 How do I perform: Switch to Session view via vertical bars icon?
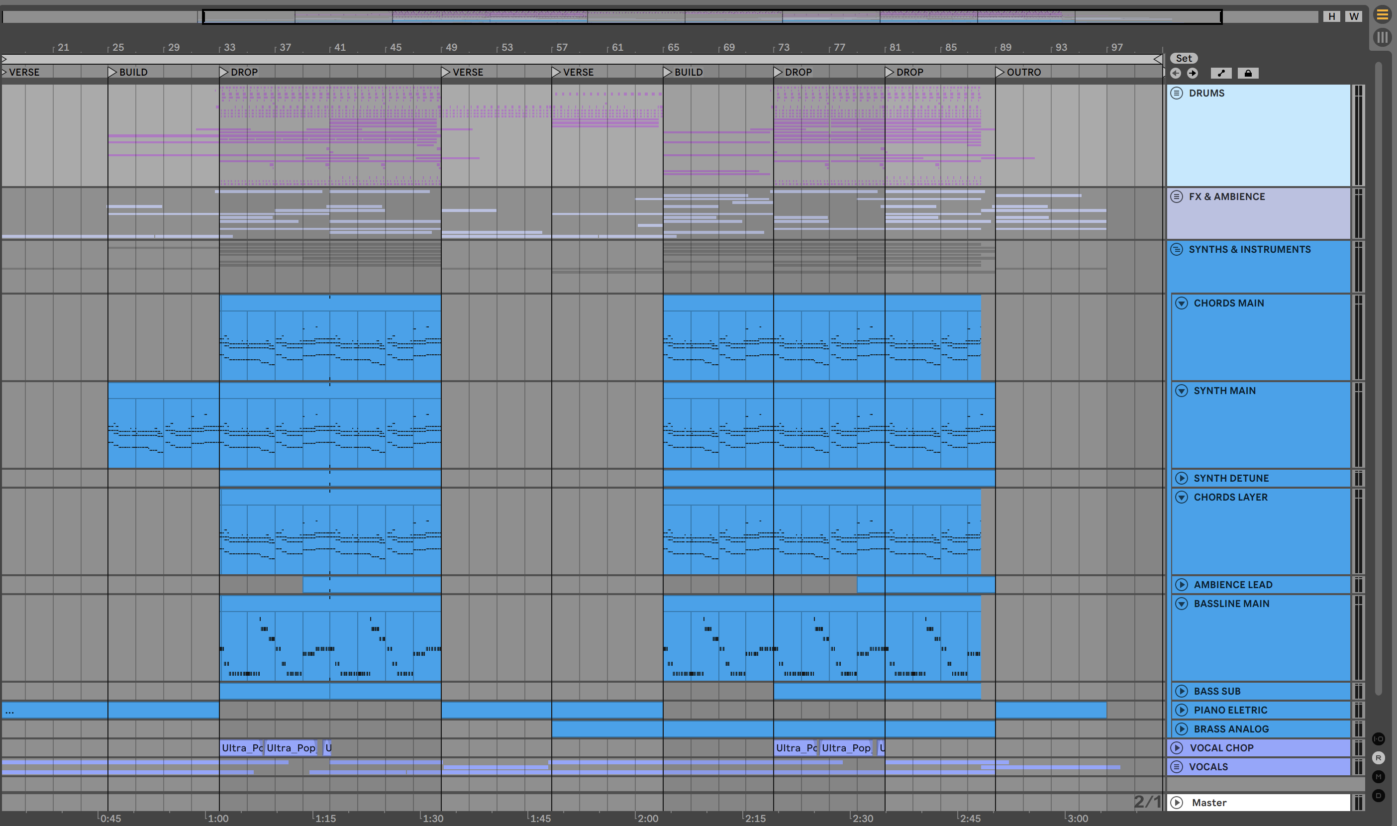1382,37
